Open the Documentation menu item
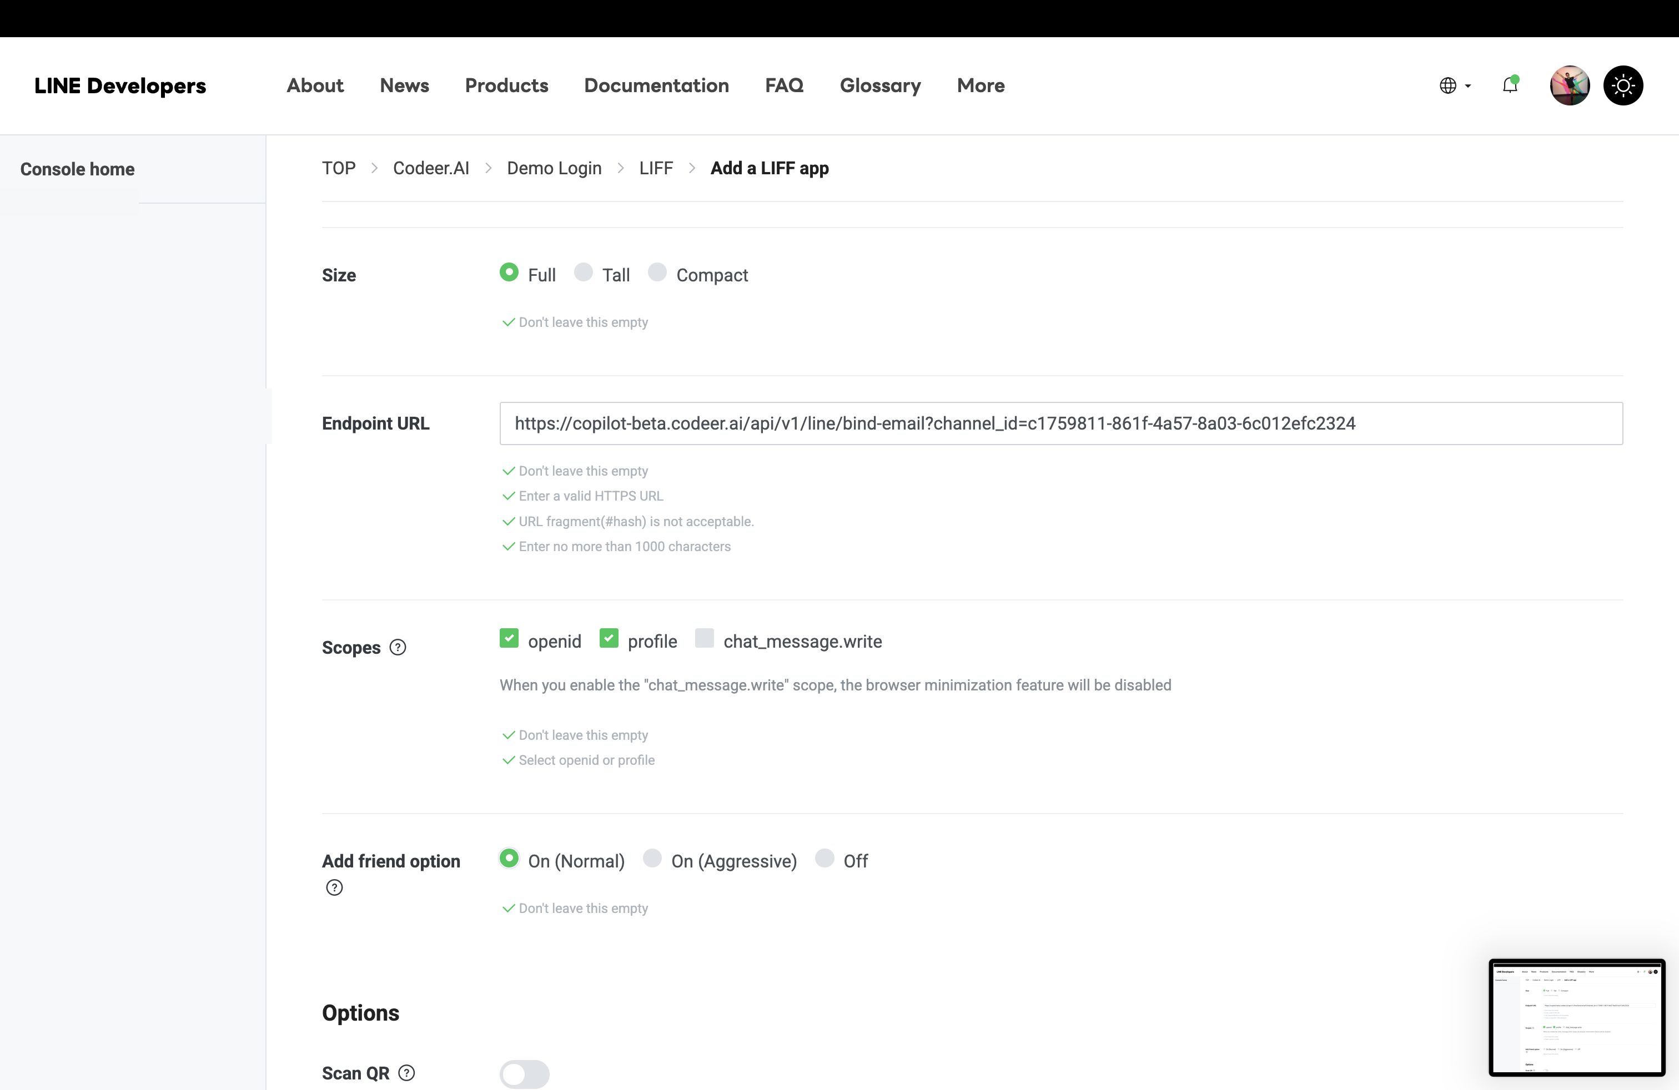This screenshot has height=1090, width=1679. click(x=656, y=85)
